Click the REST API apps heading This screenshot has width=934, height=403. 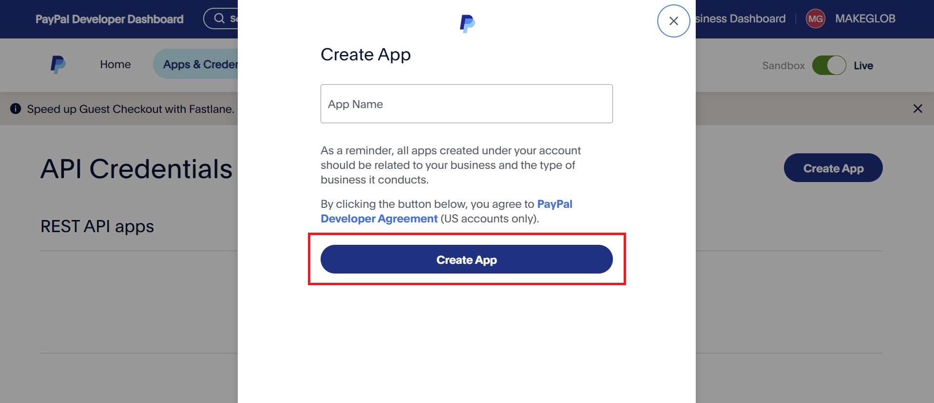97,227
